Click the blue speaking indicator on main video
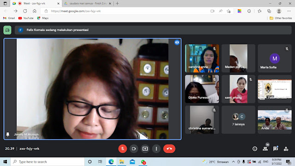Viewport: 295px width, 166px height. pyautogui.click(x=177, y=42)
